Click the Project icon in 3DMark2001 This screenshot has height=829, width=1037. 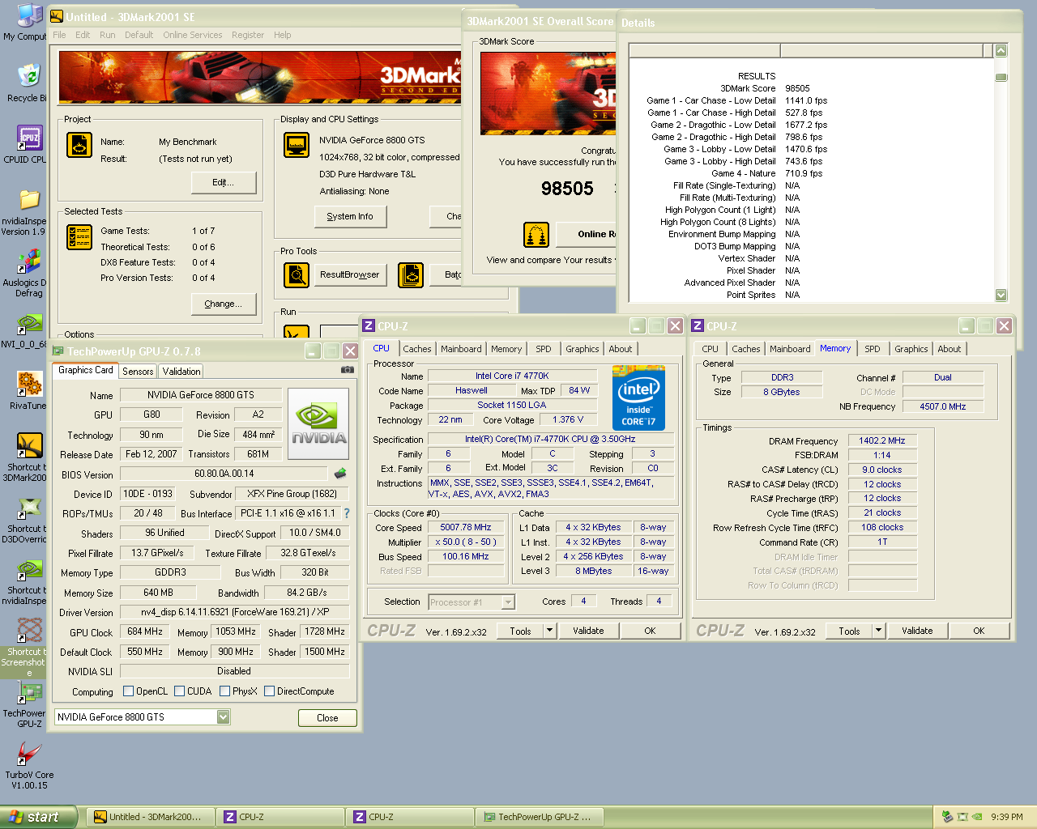point(79,145)
